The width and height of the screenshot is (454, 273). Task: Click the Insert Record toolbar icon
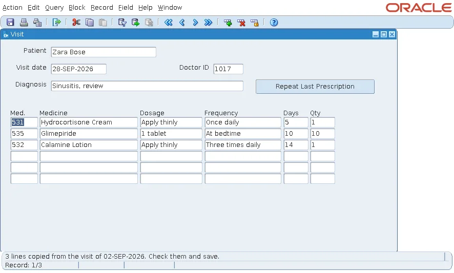pos(228,23)
